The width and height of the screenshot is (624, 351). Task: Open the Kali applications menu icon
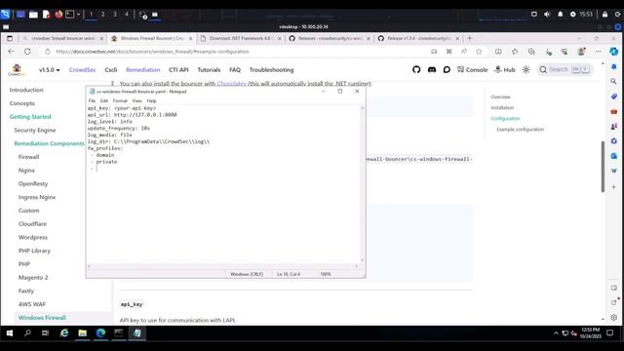click(x=5, y=15)
